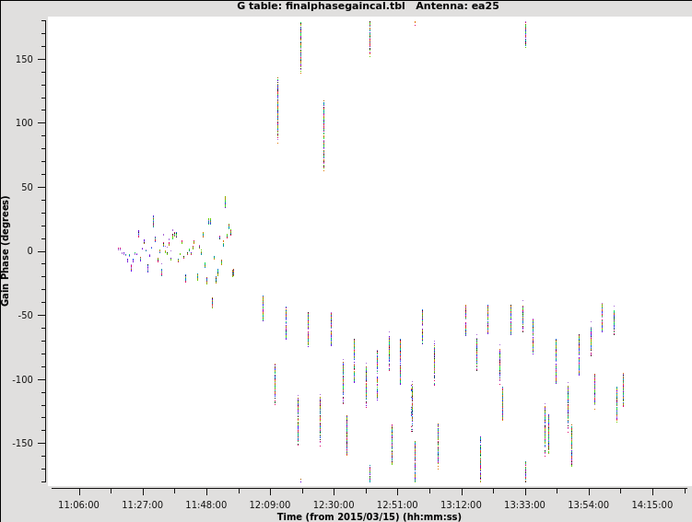Select the 11:06:00 time tick label
Viewport: 692px width, 522px height.
pyautogui.click(x=78, y=505)
